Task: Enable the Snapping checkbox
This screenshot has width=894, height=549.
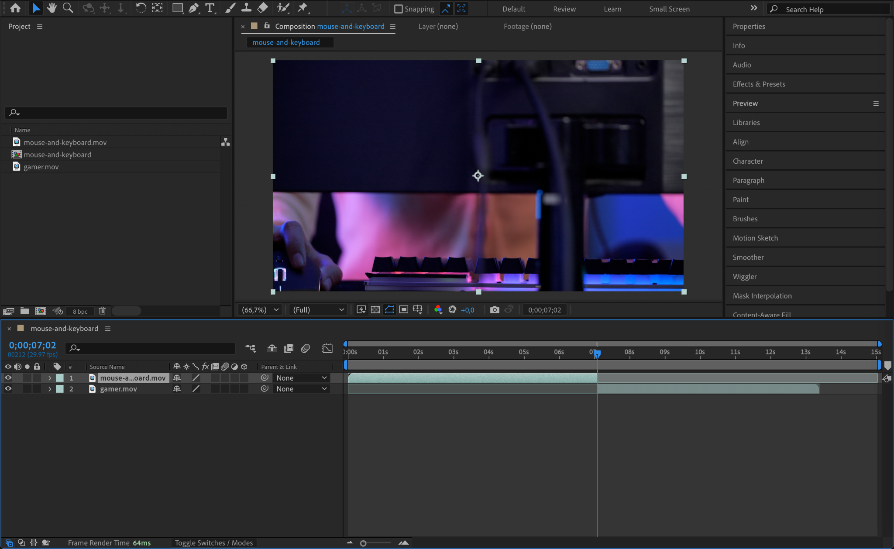Action: click(398, 9)
